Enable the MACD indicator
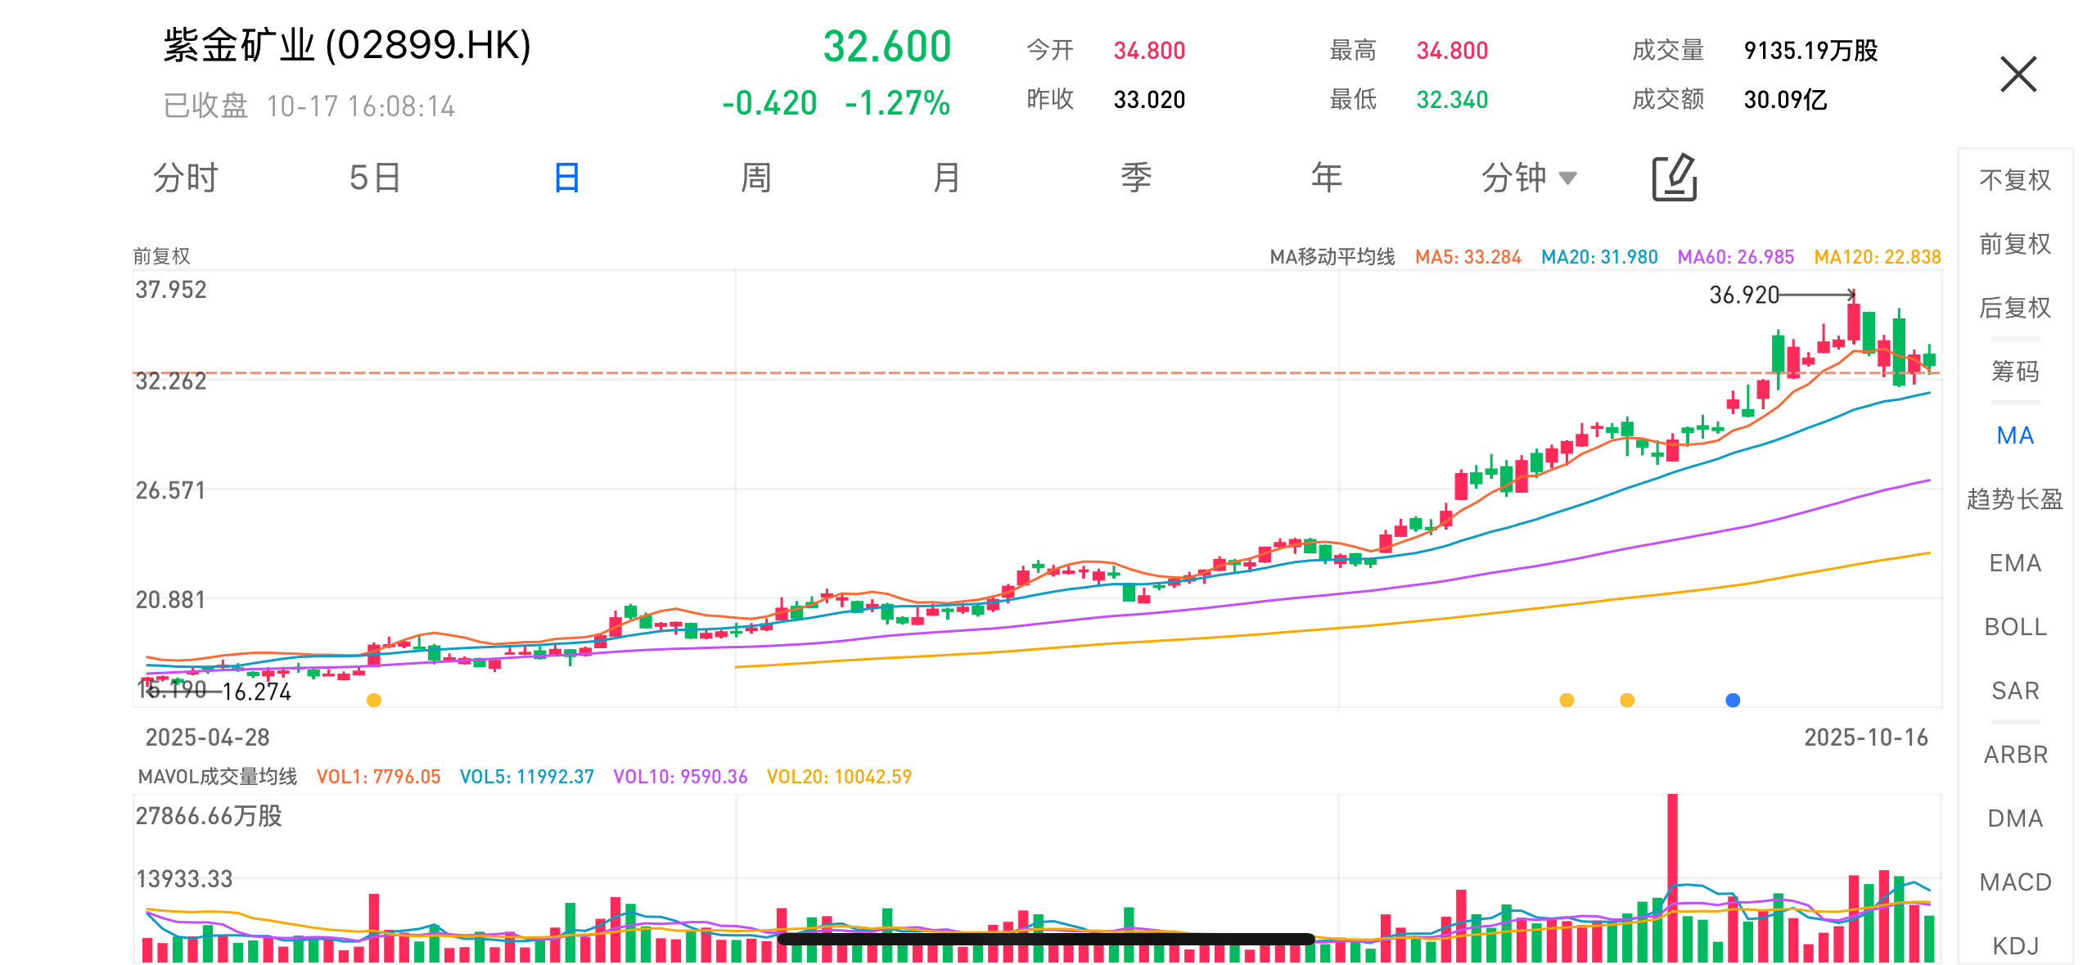This screenshot has width=2092, height=965. 2014,882
